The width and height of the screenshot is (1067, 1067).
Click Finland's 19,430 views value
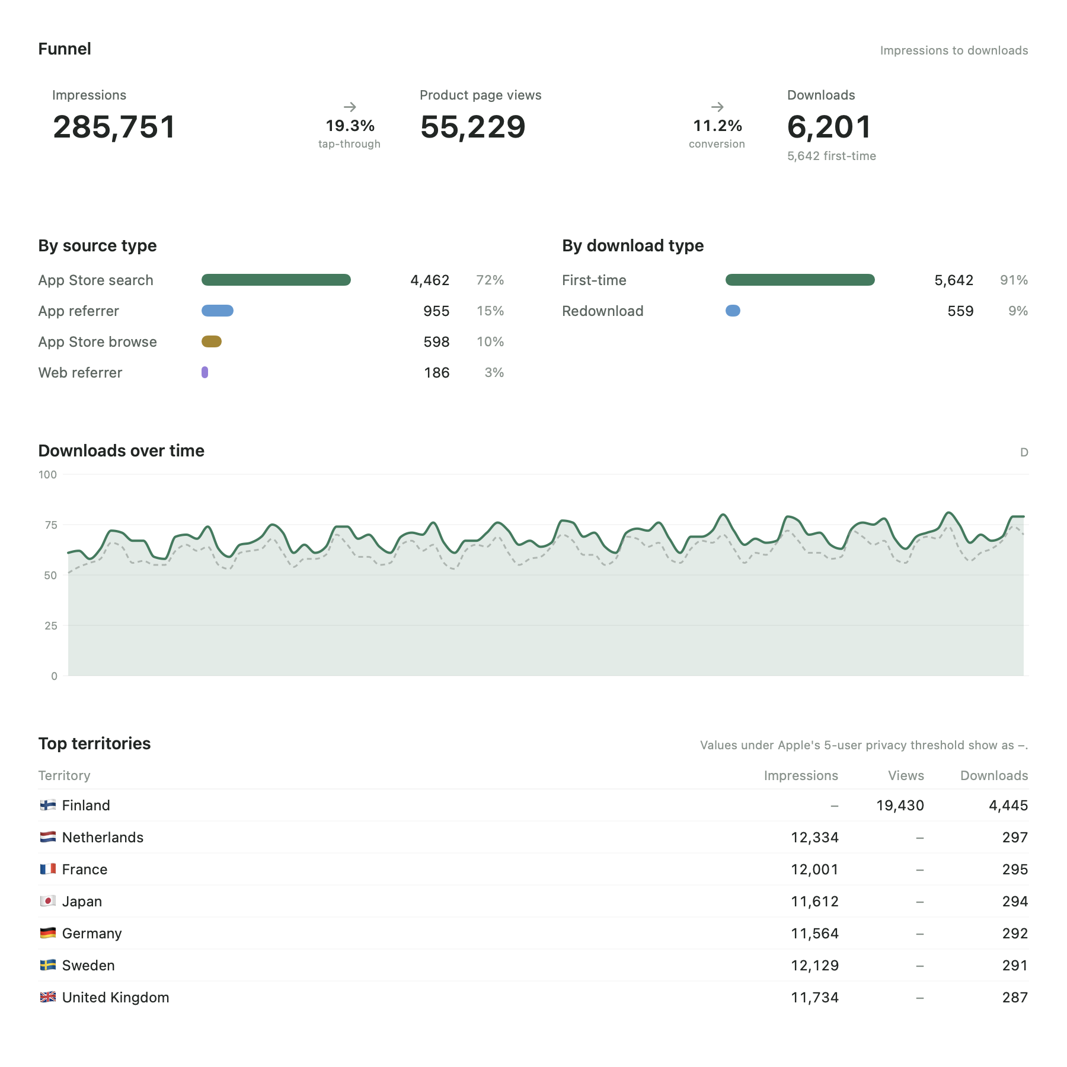(x=900, y=805)
